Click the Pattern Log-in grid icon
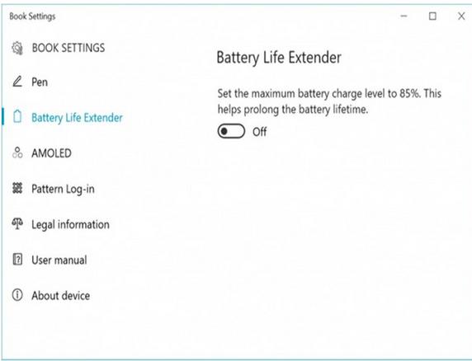472x361 pixels. 17,188
